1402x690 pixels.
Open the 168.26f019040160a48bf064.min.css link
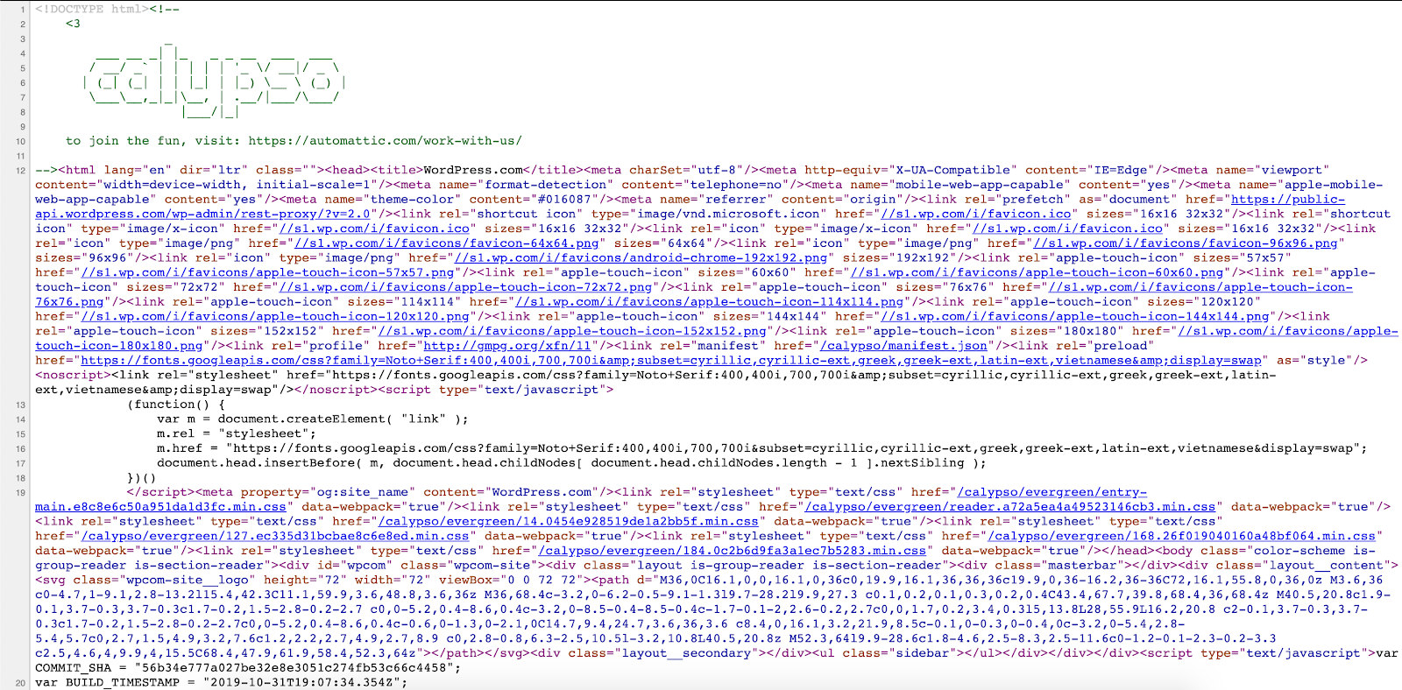click(x=1182, y=536)
